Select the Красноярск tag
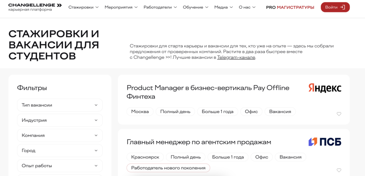Viewport: 365px width, 176px height. point(145,157)
